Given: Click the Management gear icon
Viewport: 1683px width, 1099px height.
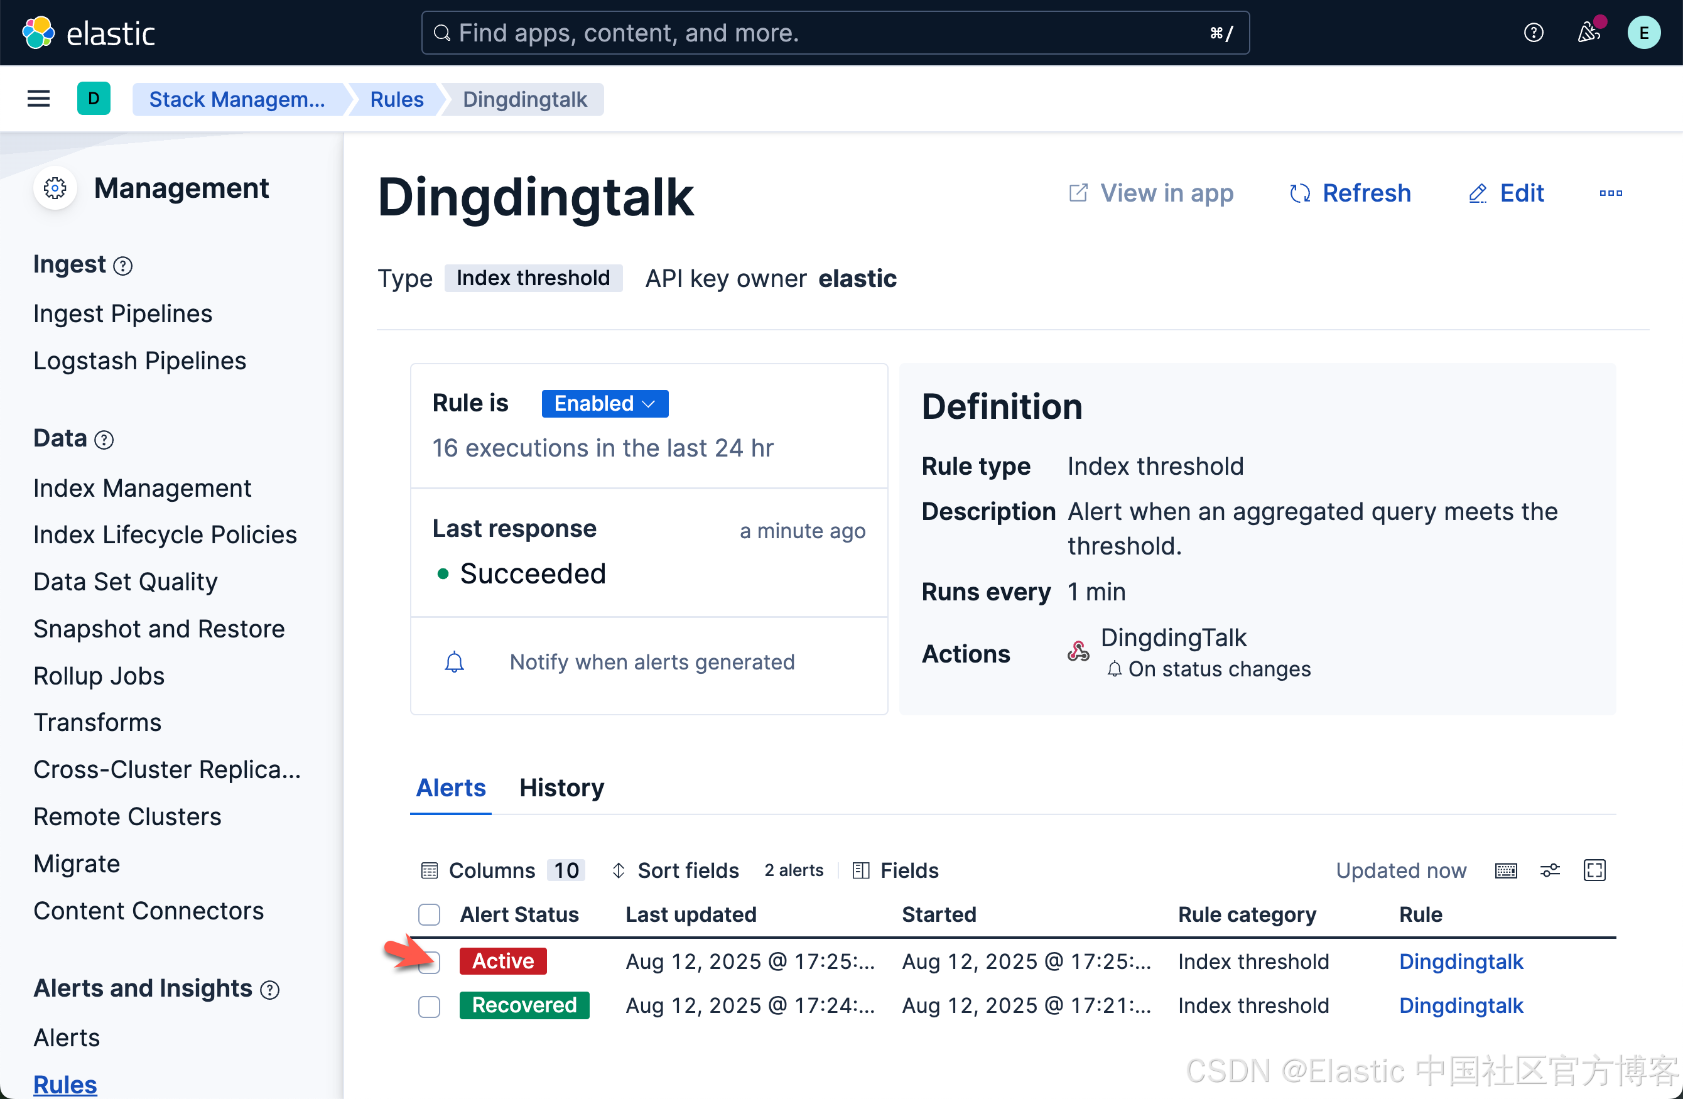Looking at the screenshot, I should [x=55, y=188].
